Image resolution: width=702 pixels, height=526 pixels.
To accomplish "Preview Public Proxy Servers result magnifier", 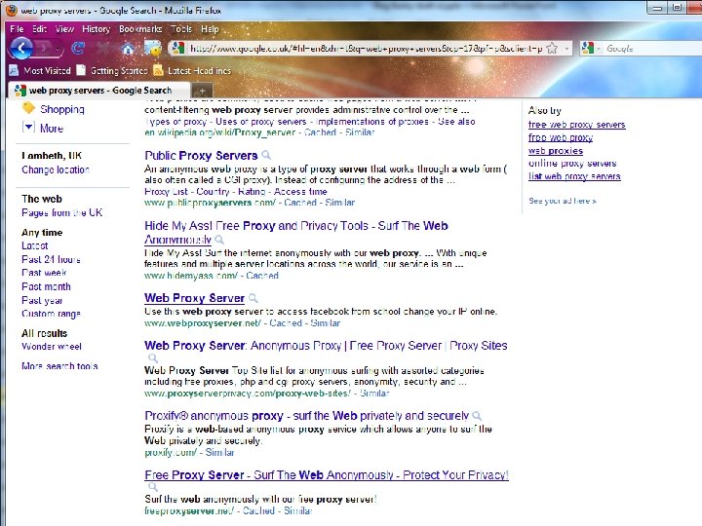I will (266, 155).
